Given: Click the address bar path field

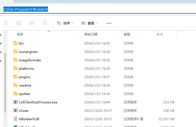Looking at the screenshot, I should point(99,9).
